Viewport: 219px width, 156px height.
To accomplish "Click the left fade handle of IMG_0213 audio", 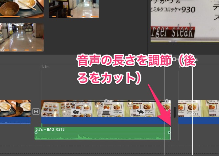I will point(36,132).
